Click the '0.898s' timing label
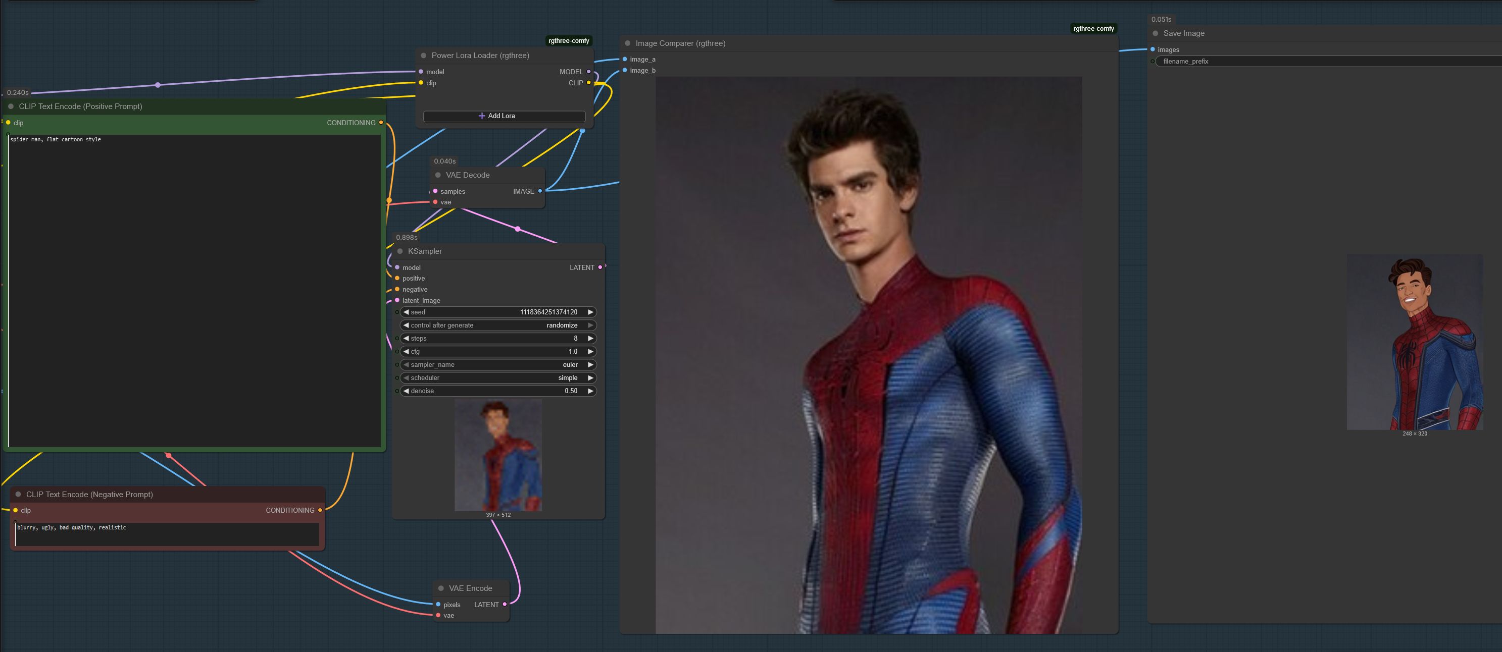This screenshot has width=1502, height=652. coord(407,238)
